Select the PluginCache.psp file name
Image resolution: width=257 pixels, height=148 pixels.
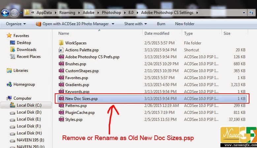pos(80,113)
